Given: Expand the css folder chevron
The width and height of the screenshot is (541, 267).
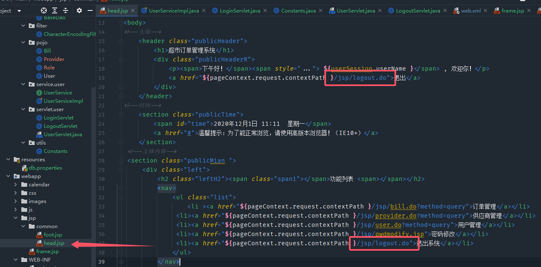Looking at the screenshot, I should pos(16,193).
